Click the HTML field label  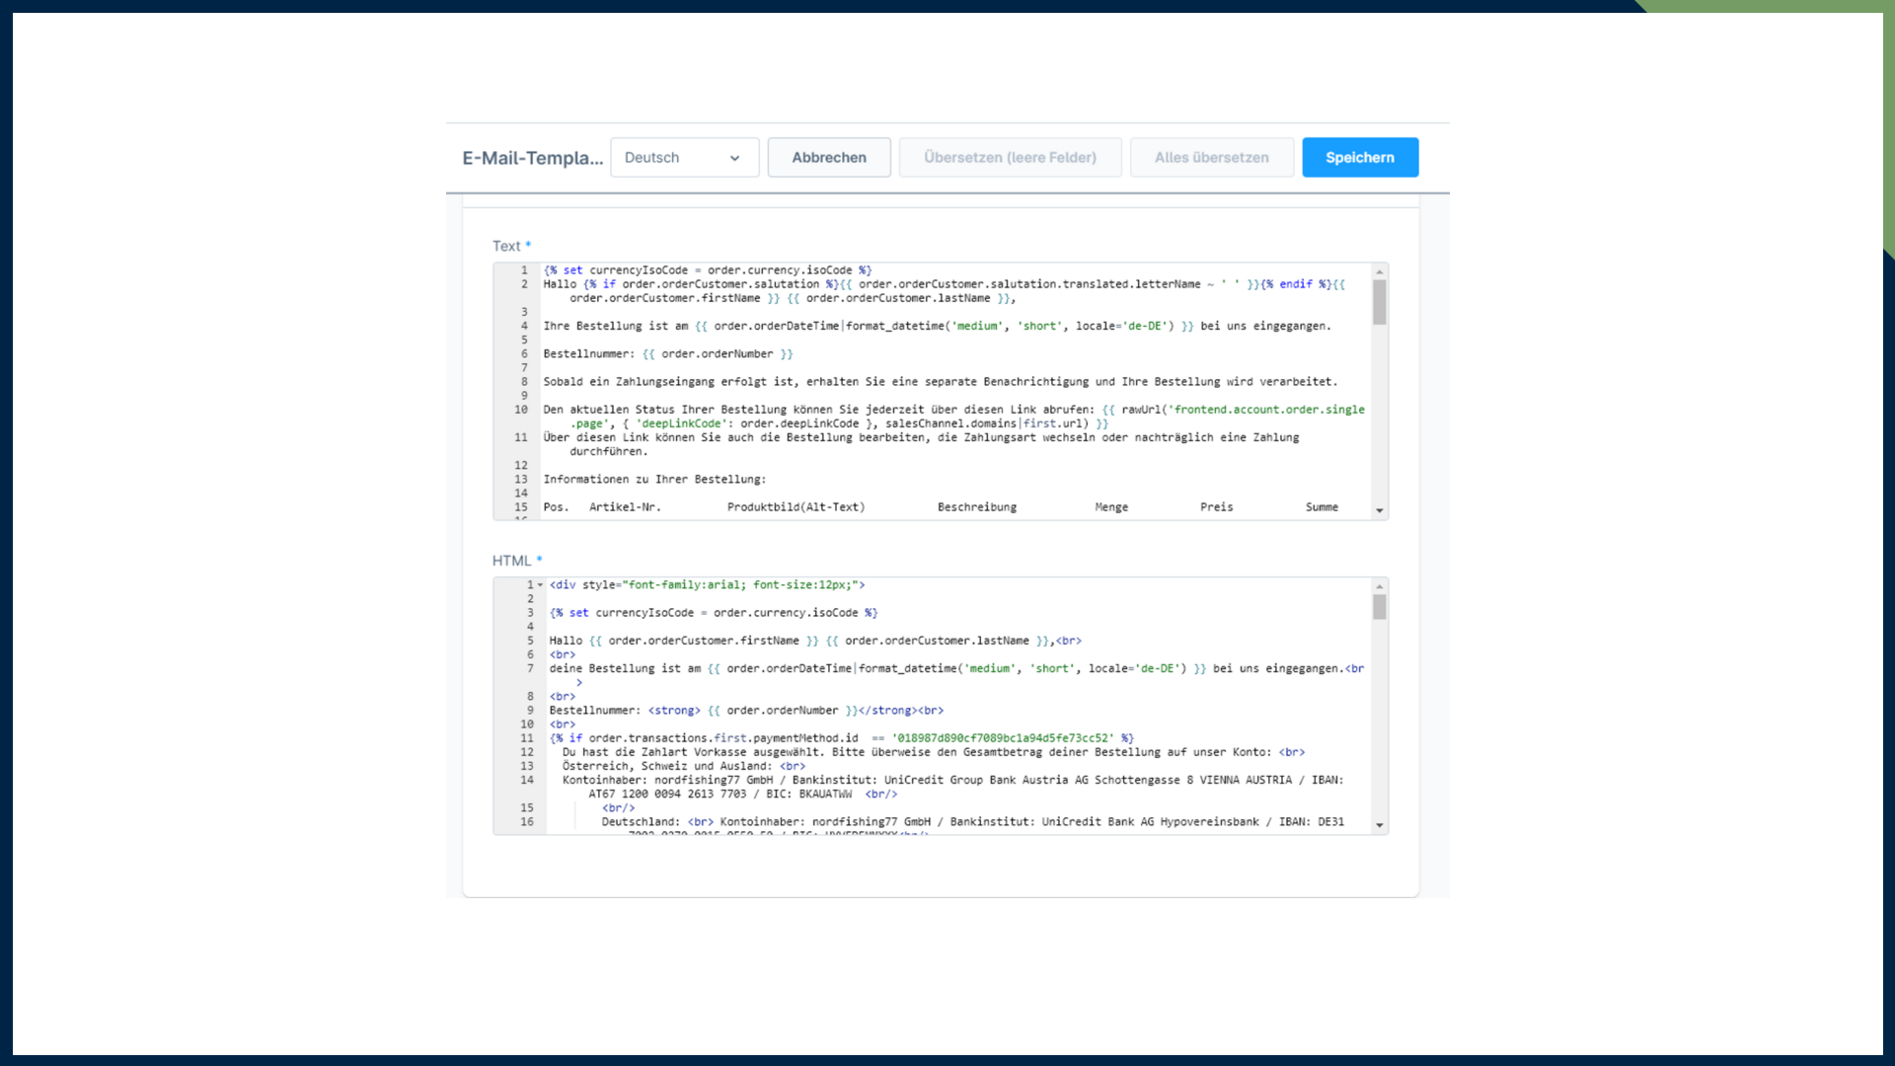511,561
